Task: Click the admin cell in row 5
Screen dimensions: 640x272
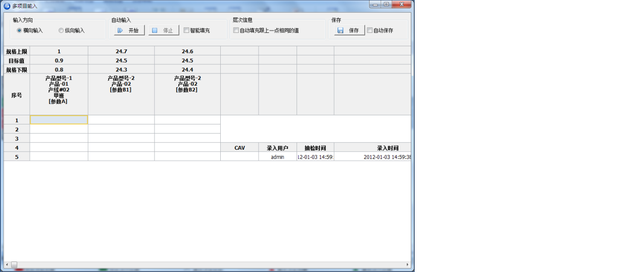Action: click(x=277, y=157)
